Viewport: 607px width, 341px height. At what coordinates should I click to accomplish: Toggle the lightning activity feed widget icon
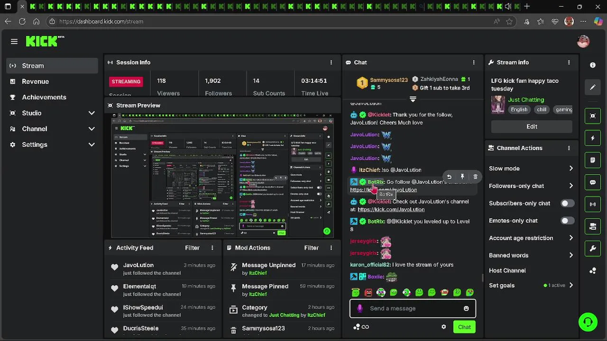coord(593,138)
